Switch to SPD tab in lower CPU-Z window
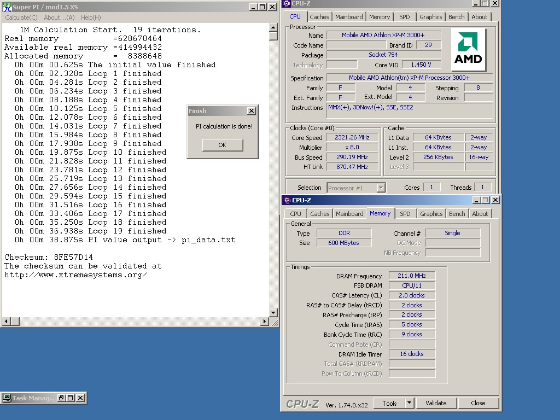560x420 pixels. click(405, 214)
